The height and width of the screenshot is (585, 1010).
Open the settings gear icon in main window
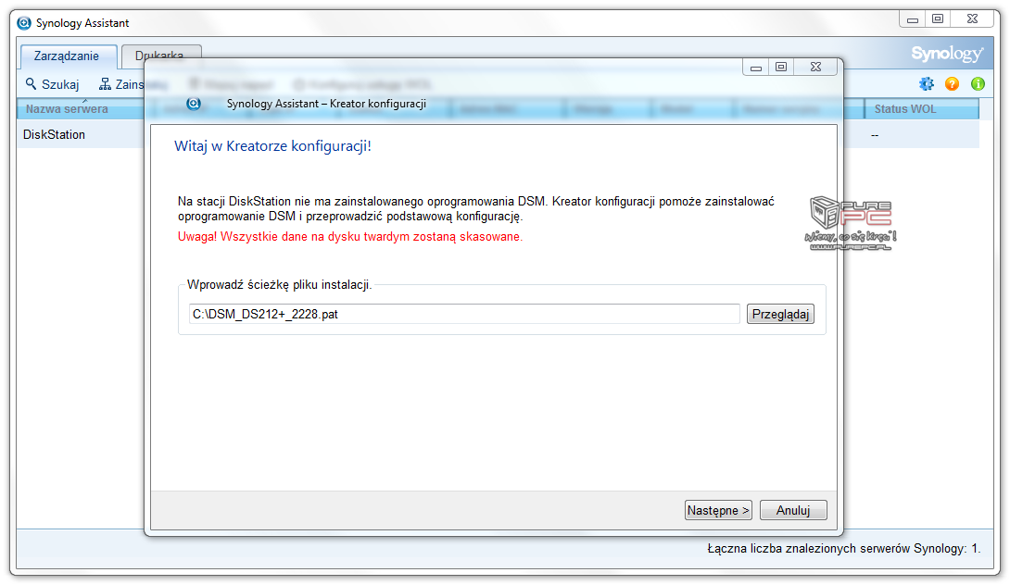tap(927, 83)
